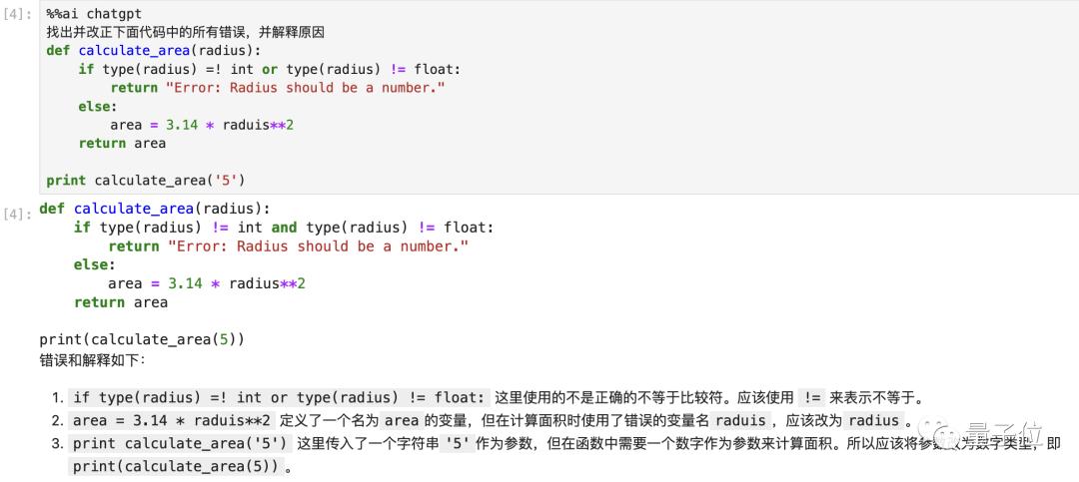Place cursor on the %%ai chatgpt magic line
The height and width of the screenshot is (482, 1079).
click(x=94, y=14)
